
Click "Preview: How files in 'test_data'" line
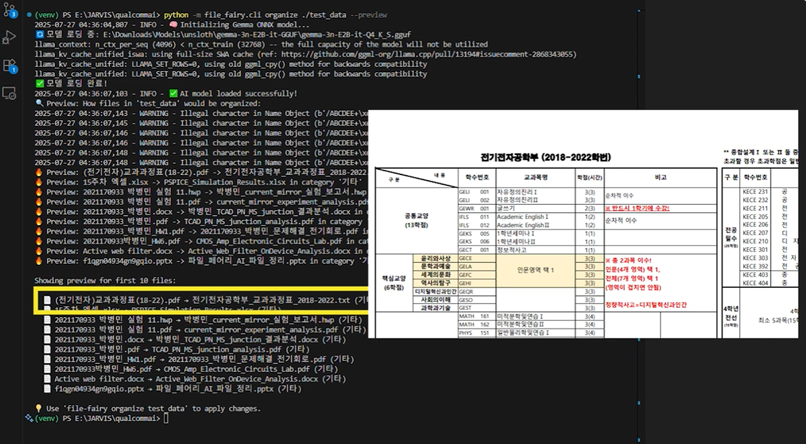pyautogui.click(x=148, y=104)
